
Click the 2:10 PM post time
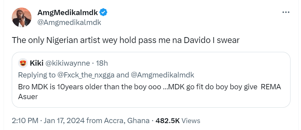coord(25,121)
